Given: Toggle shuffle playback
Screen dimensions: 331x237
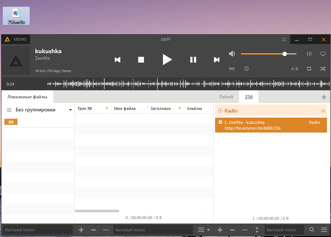Looking at the screenshot, I should pyautogui.click(x=323, y=69).
